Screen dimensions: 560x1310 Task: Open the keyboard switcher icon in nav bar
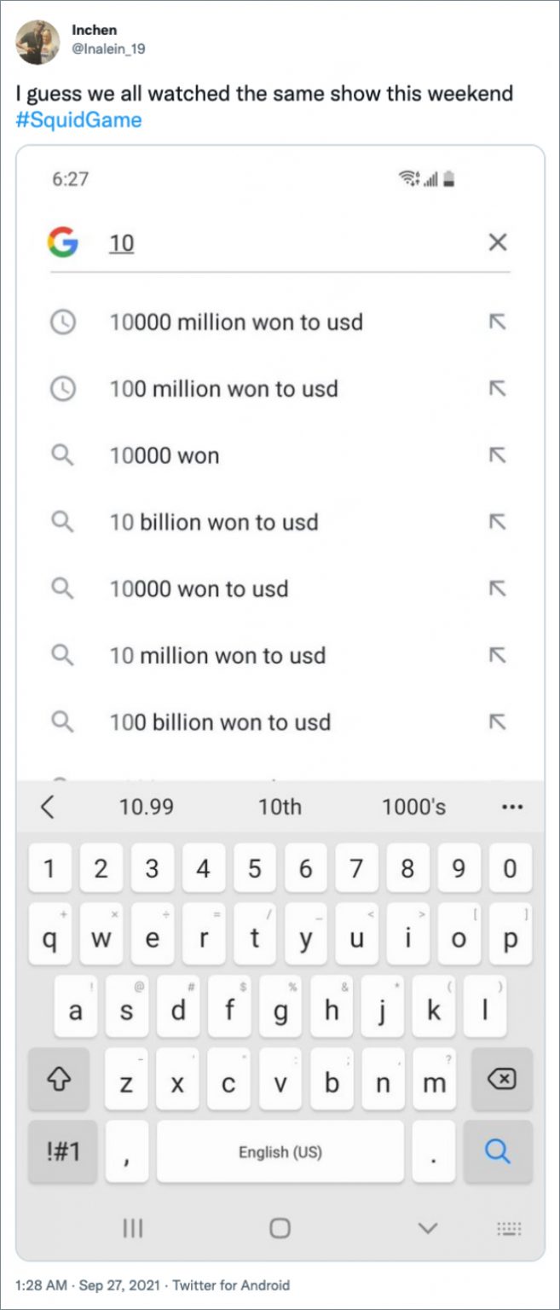point(509,1229)
